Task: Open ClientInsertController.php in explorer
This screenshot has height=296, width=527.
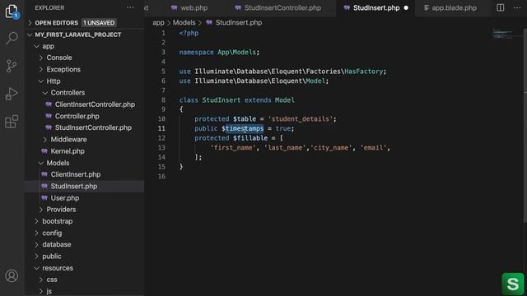Action: 95,104
